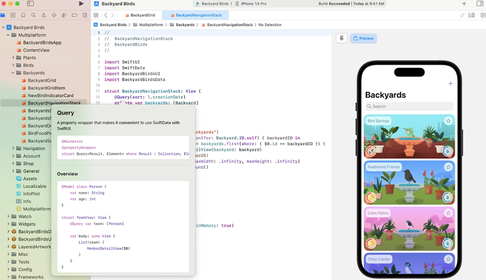The image size is (486, 280).
Task: Expand the Tests folder
Action: coord(8,262)
